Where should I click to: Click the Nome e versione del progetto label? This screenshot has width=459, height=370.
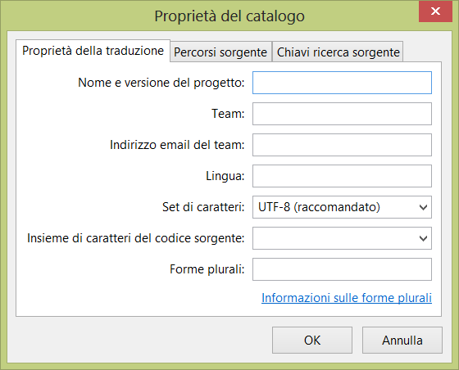pos(161,83)
